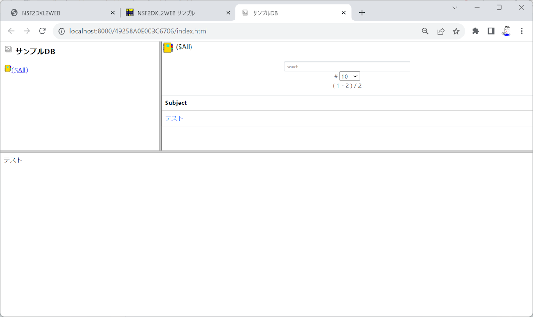The height and width of the screenshot is (317, 533).
Task: Open the tab search chevron
Action: 455,8
